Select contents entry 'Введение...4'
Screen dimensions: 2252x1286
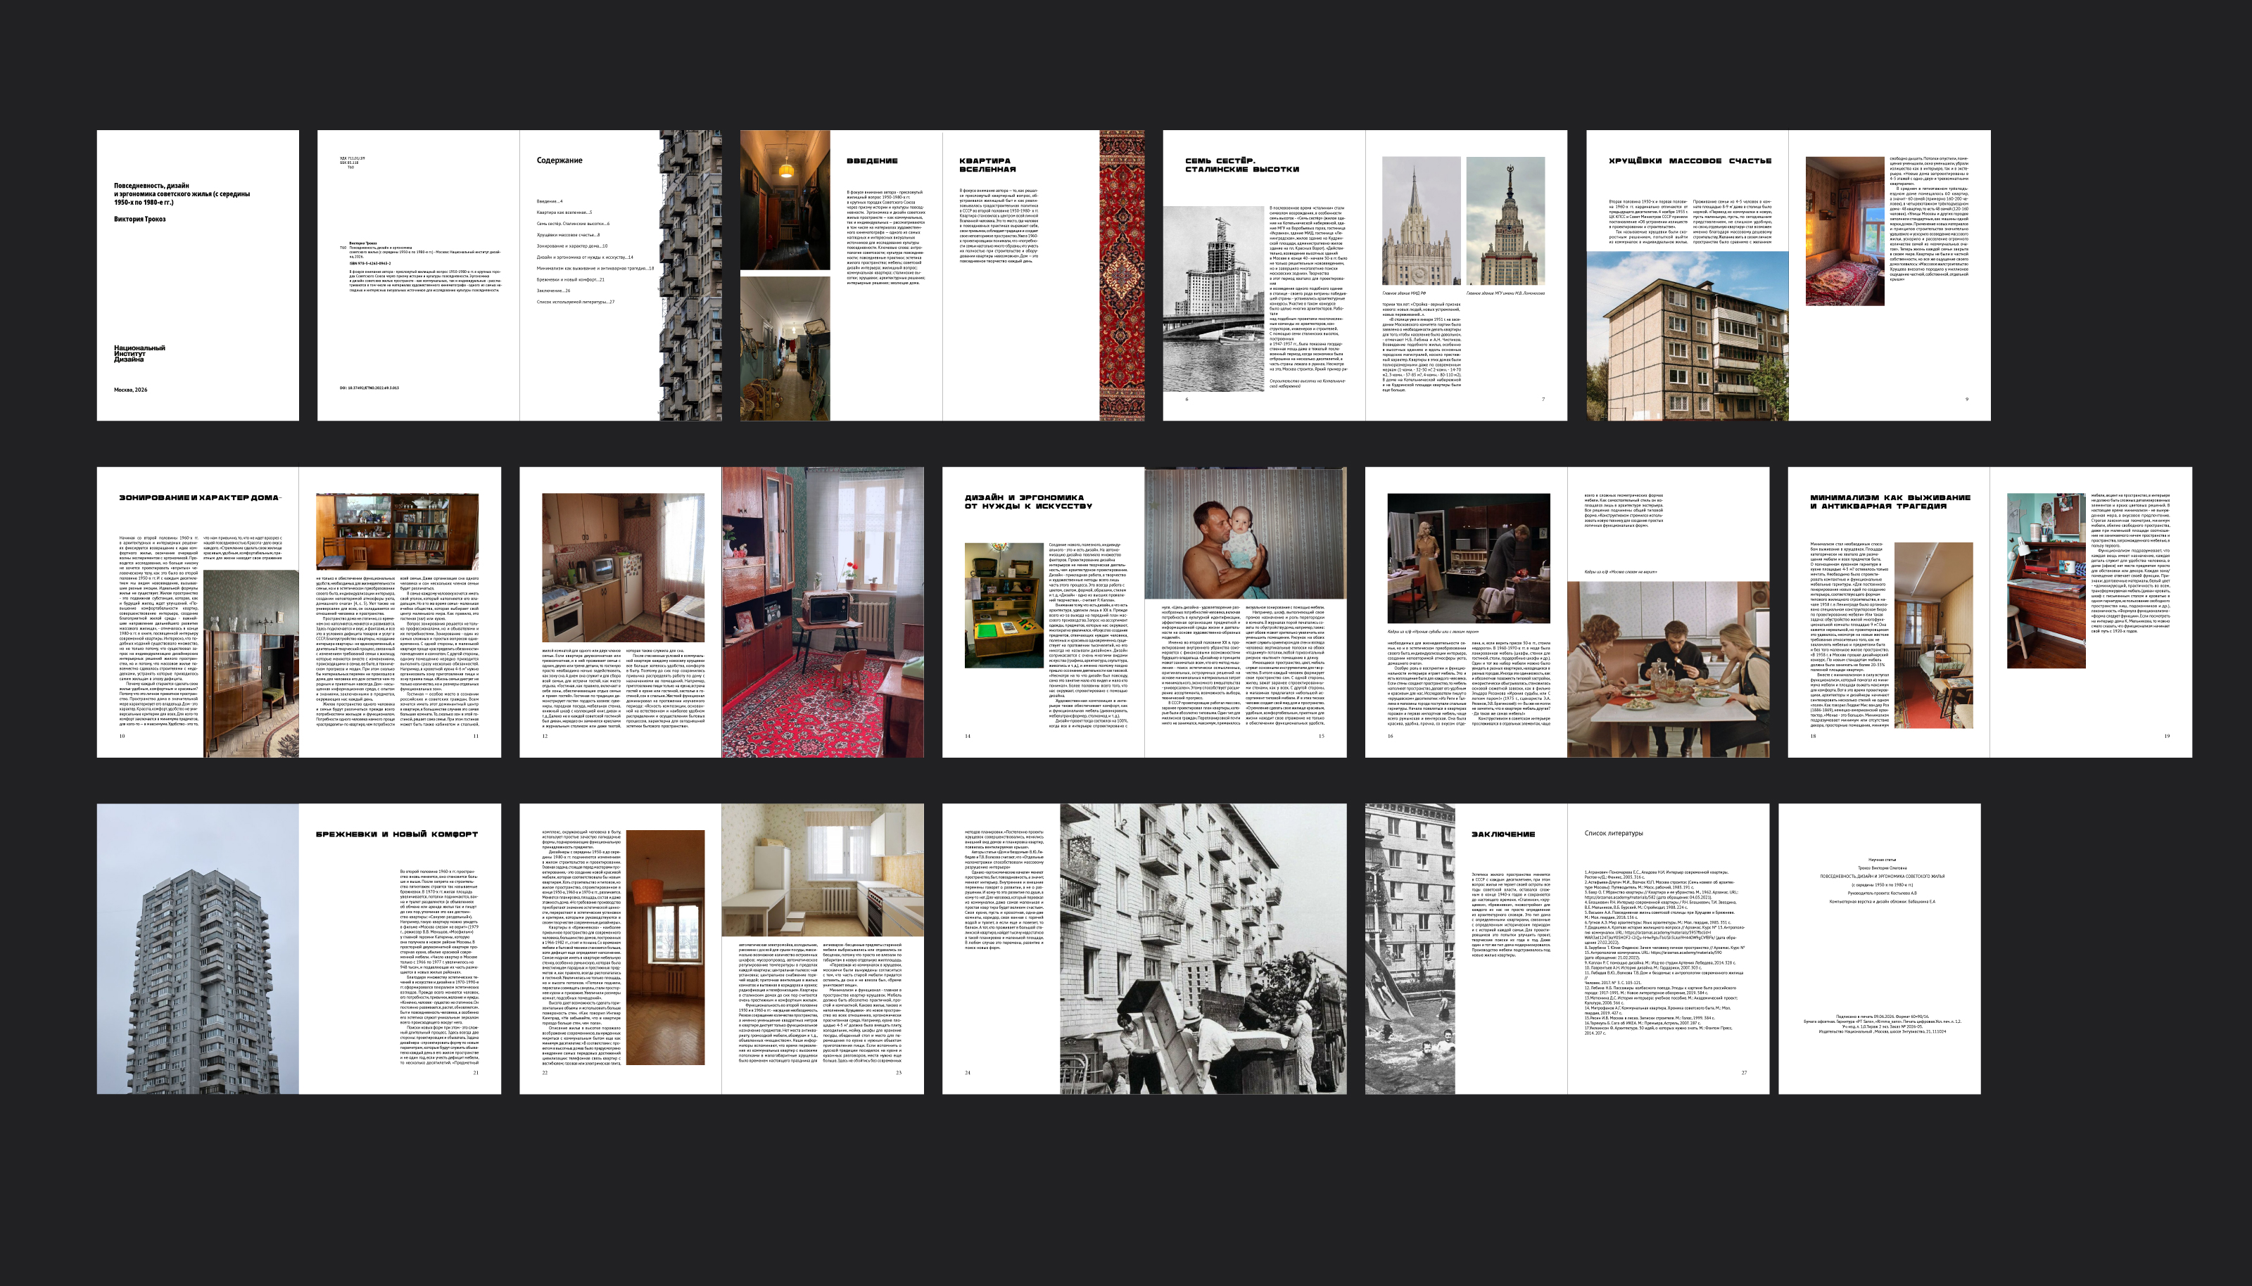click(550, 201)
